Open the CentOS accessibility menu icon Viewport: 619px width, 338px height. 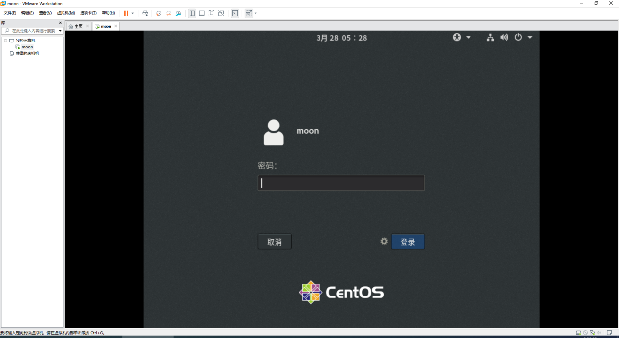tap(457, 37)
